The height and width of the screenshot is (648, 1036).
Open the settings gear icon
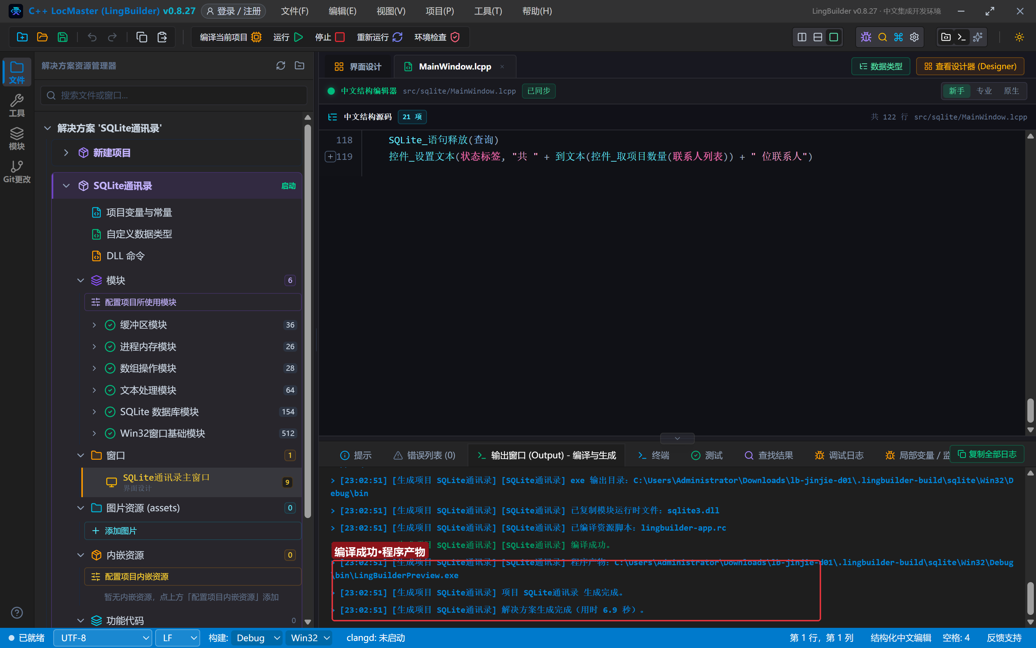click(x=914, y=37)
